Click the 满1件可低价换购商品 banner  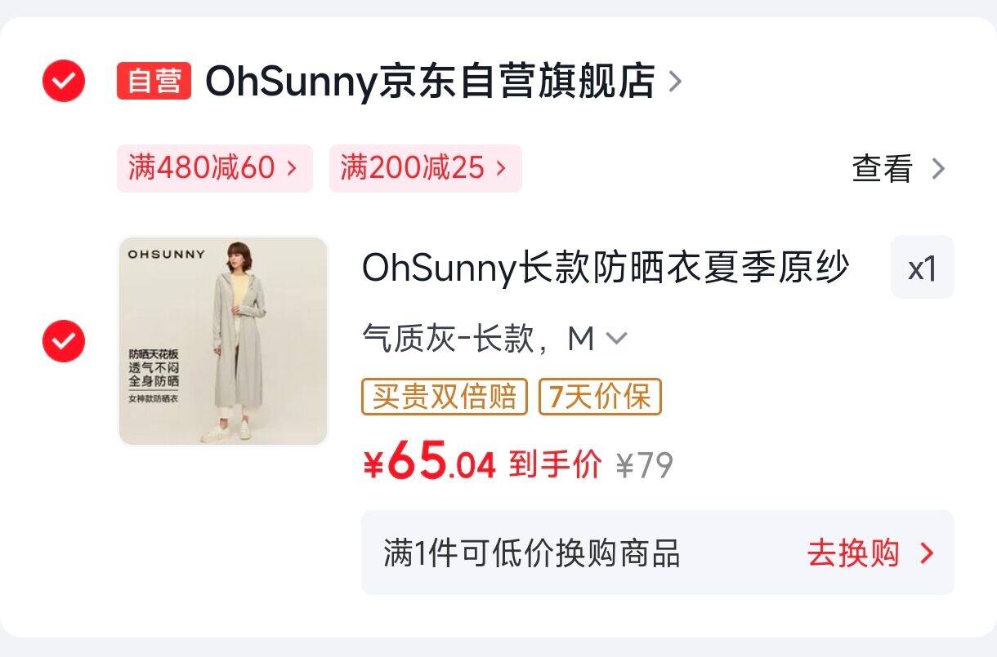[532, 553]
